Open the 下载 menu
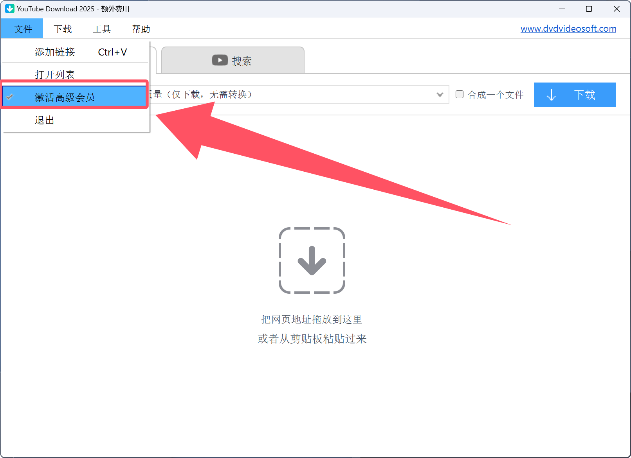Screen dimensions: 631x458 click(63, 29)
